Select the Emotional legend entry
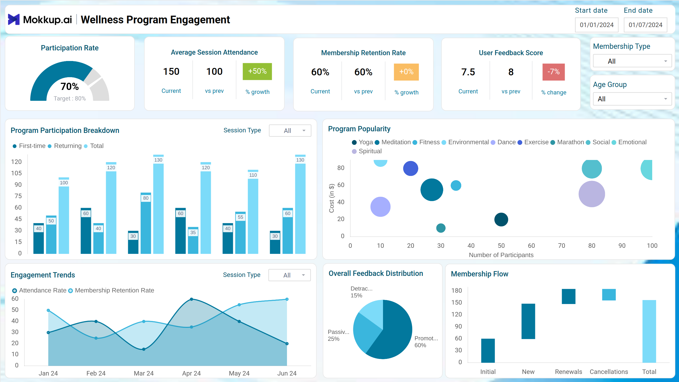Viewport: 679px width, 382px height. pyautogui.click(x=629, y=142)
